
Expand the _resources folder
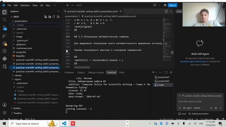point(21,29)
